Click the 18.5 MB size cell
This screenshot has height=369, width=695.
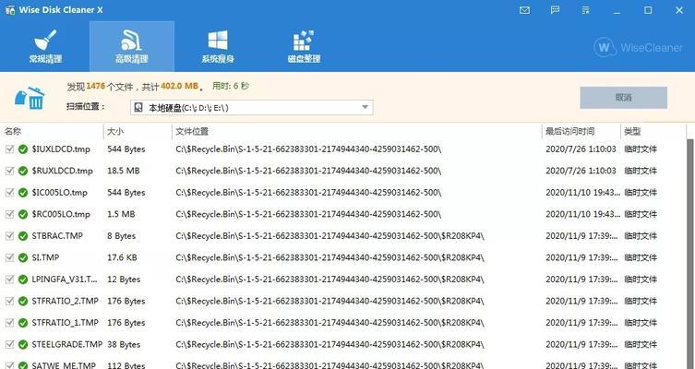(124, 171)
